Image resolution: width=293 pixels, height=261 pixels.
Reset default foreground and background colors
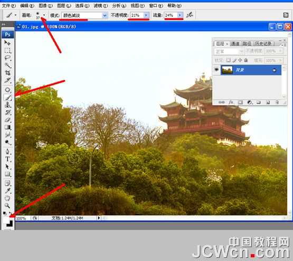[4, 213]
